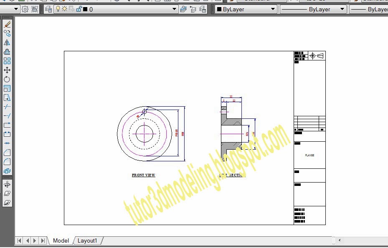
Task: Expand the workspace dropdown arrow
Action: [16, 10]
